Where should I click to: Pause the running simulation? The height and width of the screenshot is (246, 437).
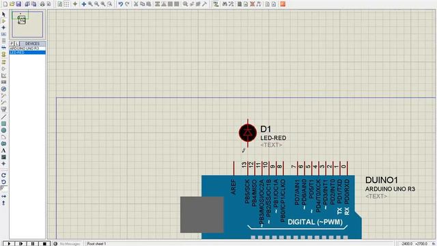pyautogui.click(x=33, y=243)
